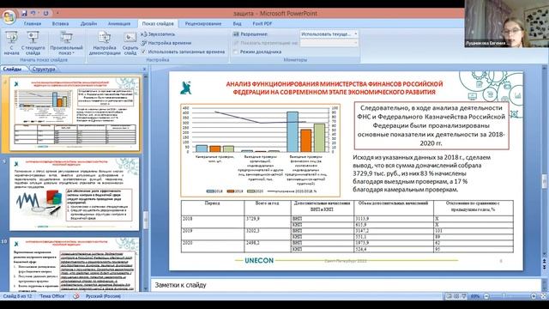549x309 pixels.
Task: Open the 'Рецензирование' ribbon tab
Action: [203, 24]
